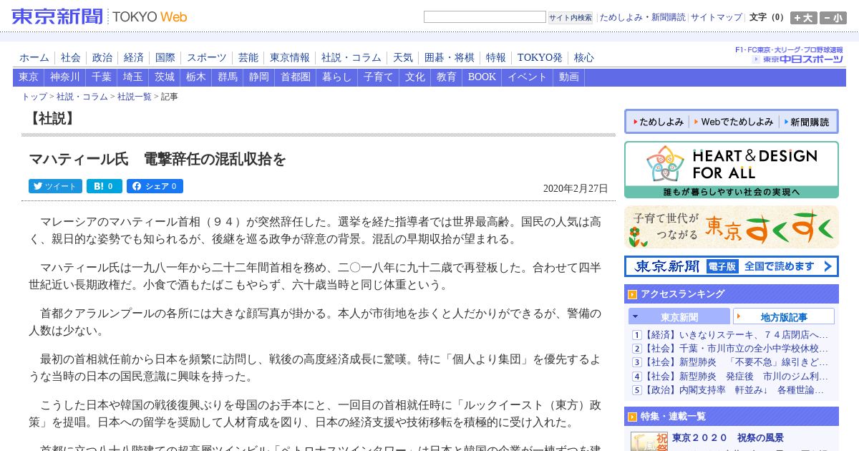859x451 pixels.
Task: Open the 囲碁・将棋 menu item
Action: [450, 57]
